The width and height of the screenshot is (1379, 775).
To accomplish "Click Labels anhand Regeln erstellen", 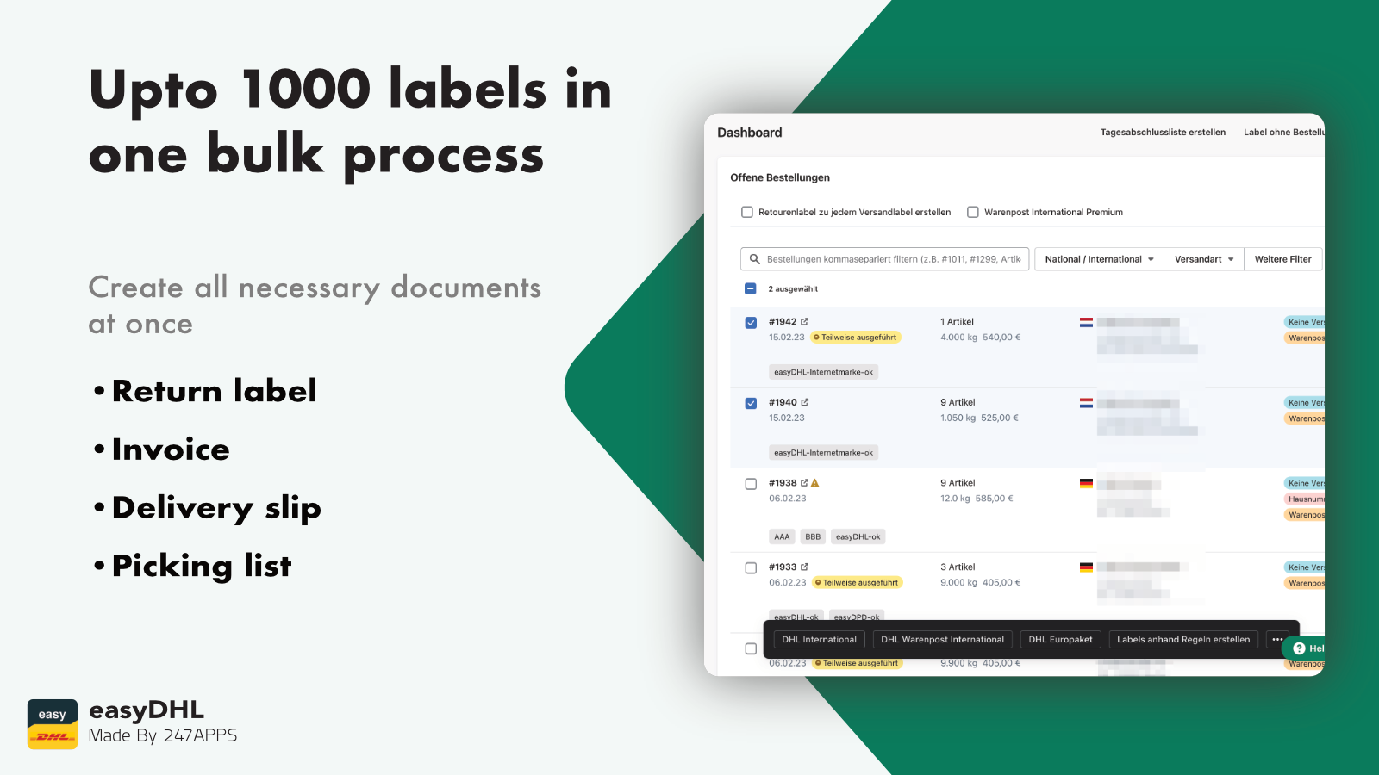I will (x=1182, y=639).
